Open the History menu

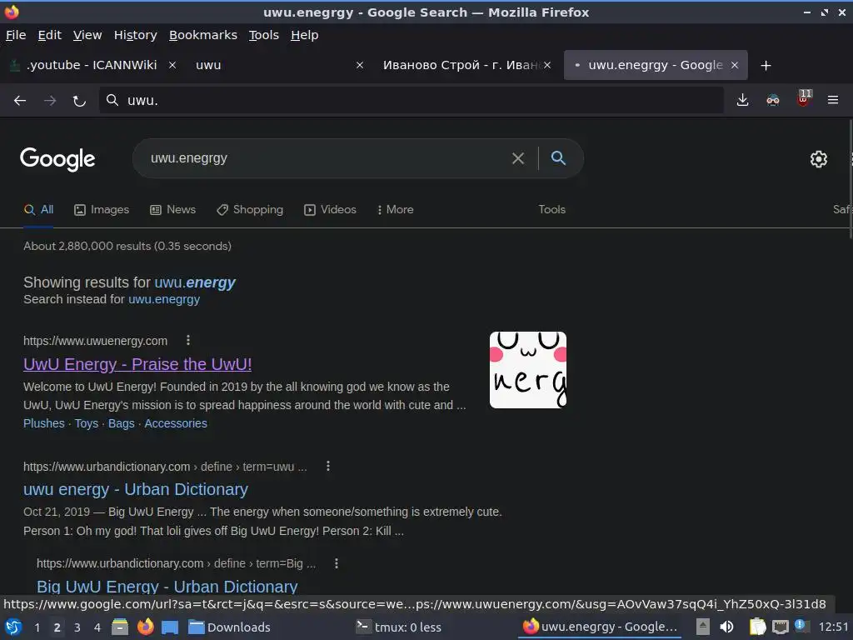[x=136, y=35]
